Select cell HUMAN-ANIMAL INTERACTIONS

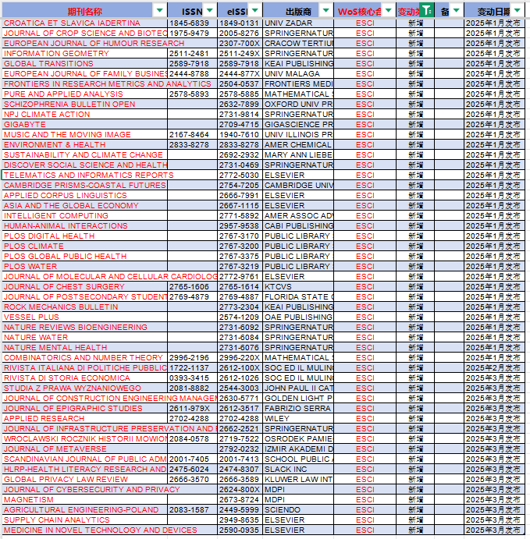tap(84, 226)
